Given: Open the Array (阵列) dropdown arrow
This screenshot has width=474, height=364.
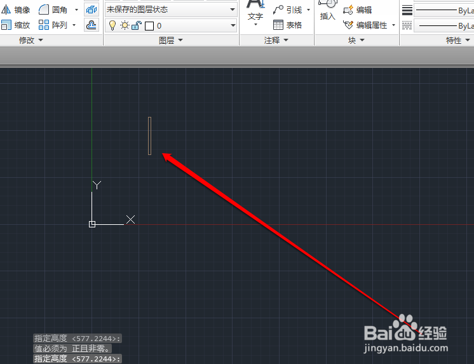Looking at the screenshot, I should click(74, 25).
